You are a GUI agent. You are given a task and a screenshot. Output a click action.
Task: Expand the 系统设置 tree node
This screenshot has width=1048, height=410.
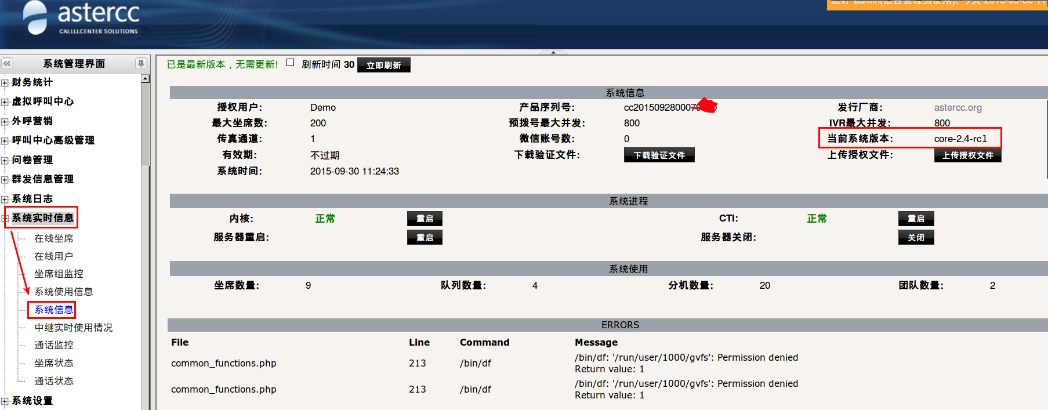(5, 401)
